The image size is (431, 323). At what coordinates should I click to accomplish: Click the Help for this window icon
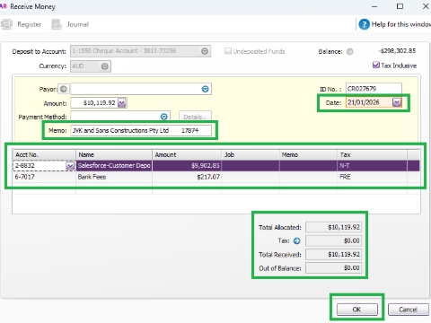(x=364, y=24)
